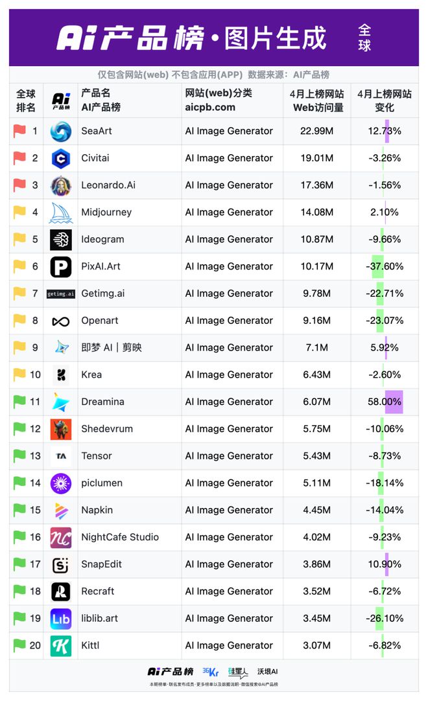Click the Ideogram logo icon
The width and height of the screenshot is (428, 701).
[x=61, y=240]
